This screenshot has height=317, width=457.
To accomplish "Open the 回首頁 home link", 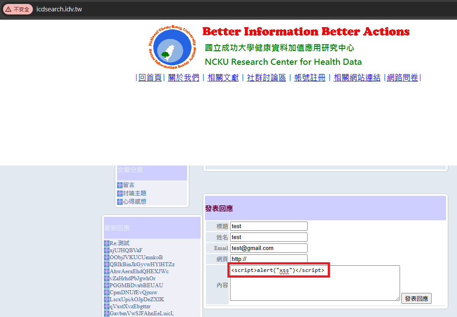I will 150,77.
